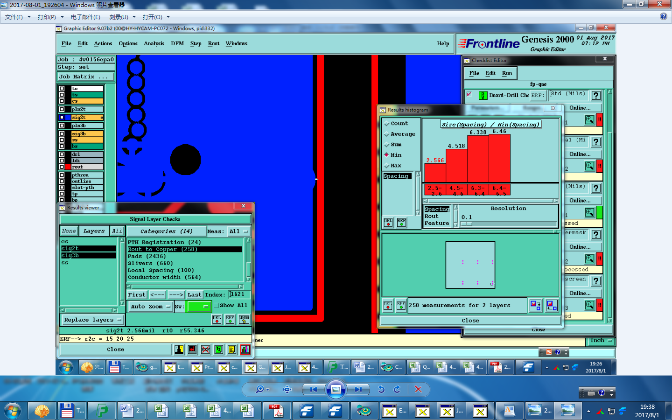Screen dimensions: 672x420
Task: Click the Job Matrix button
Action: 85,77
